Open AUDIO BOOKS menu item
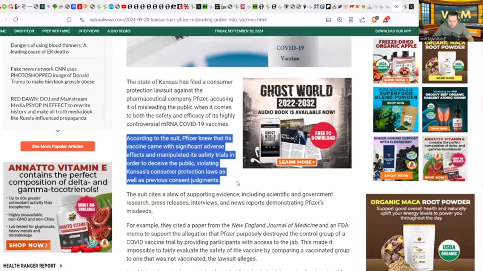The image size is (483, 271). tap(118, 31)
